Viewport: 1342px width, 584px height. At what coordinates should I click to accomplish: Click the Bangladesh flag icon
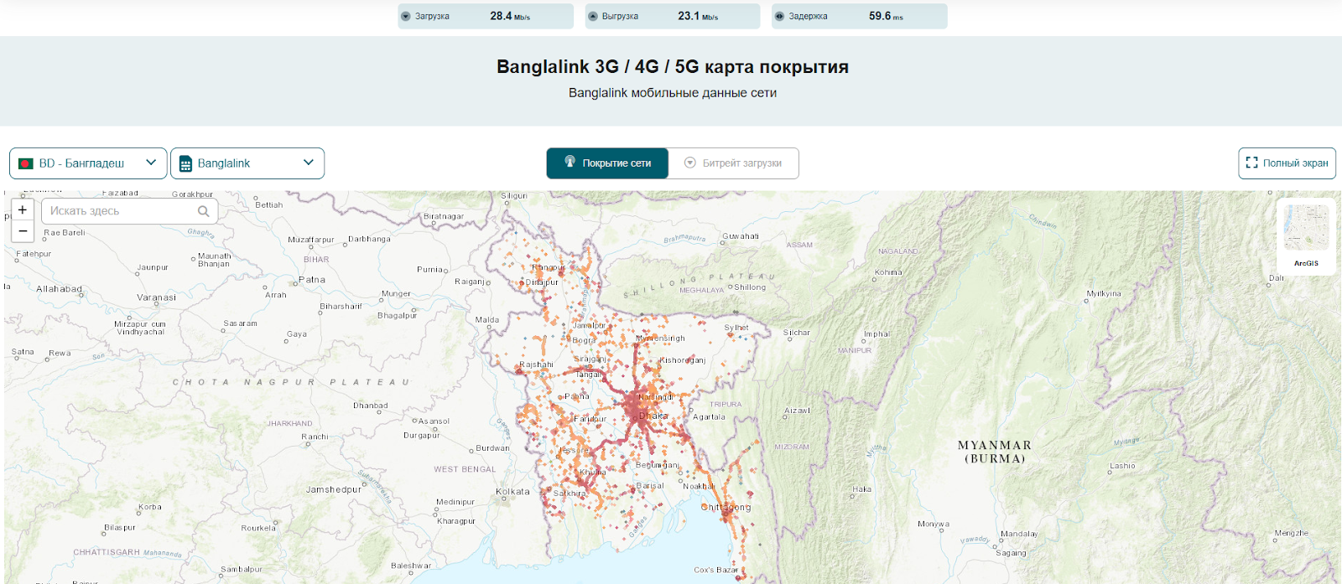point(26,163)
